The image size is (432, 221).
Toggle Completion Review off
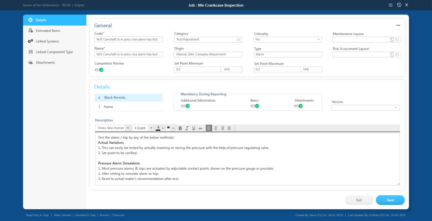tap(99, 70)
